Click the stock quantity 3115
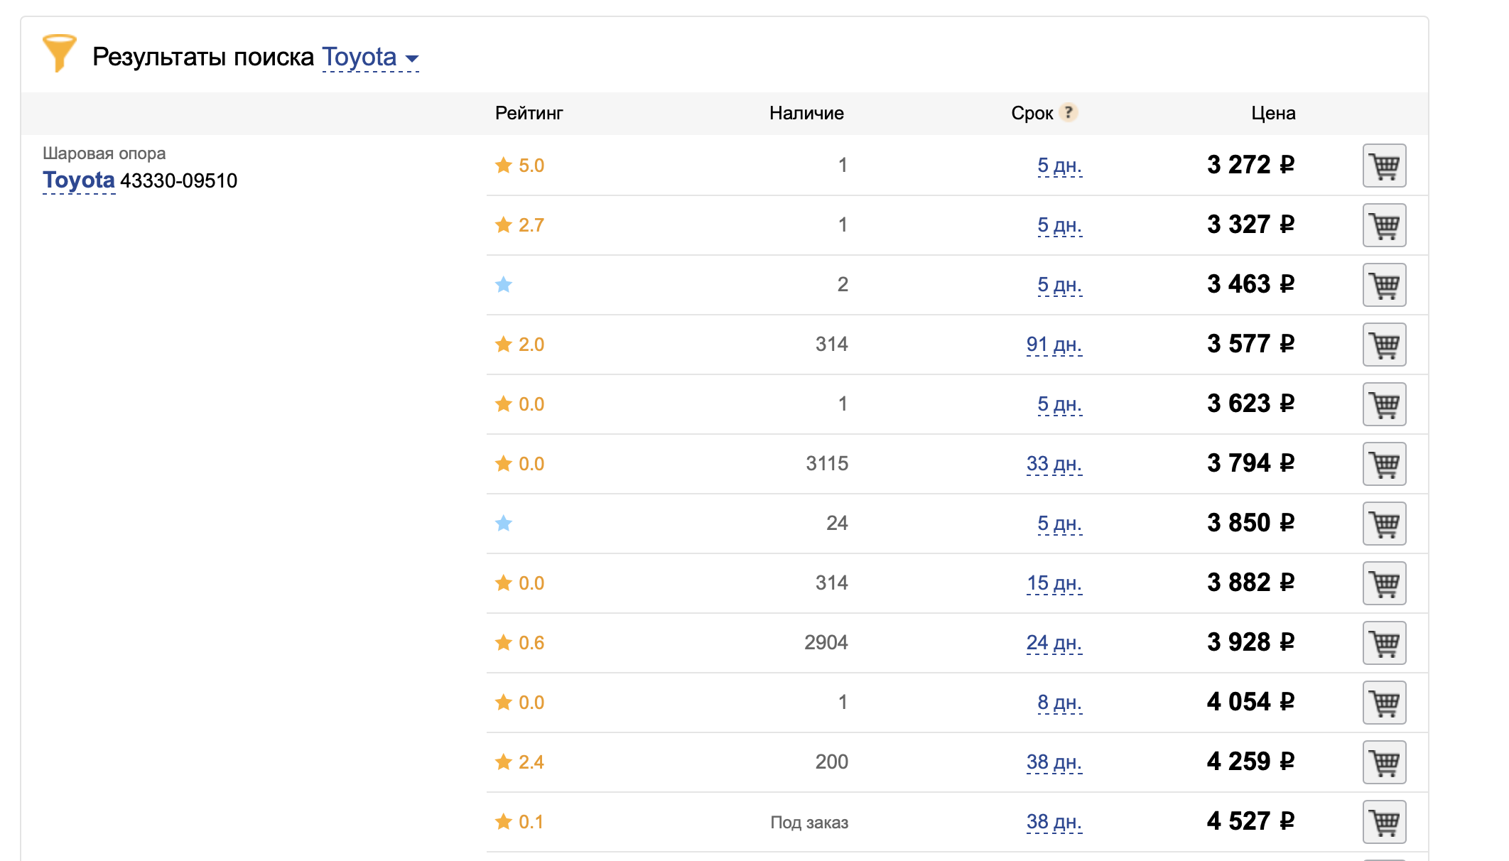 pyautogui.click(x=827, y=464)
